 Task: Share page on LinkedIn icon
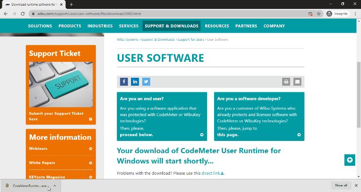click(x=135, y=81)
